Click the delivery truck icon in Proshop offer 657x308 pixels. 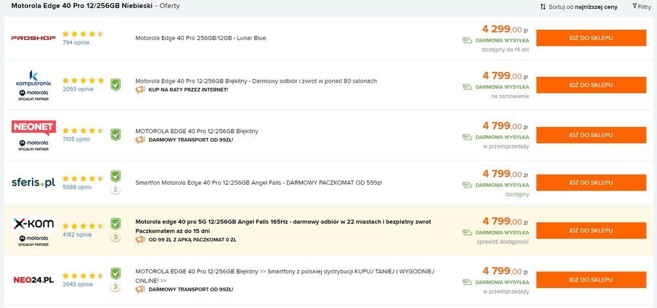click(x=467, y=40)
